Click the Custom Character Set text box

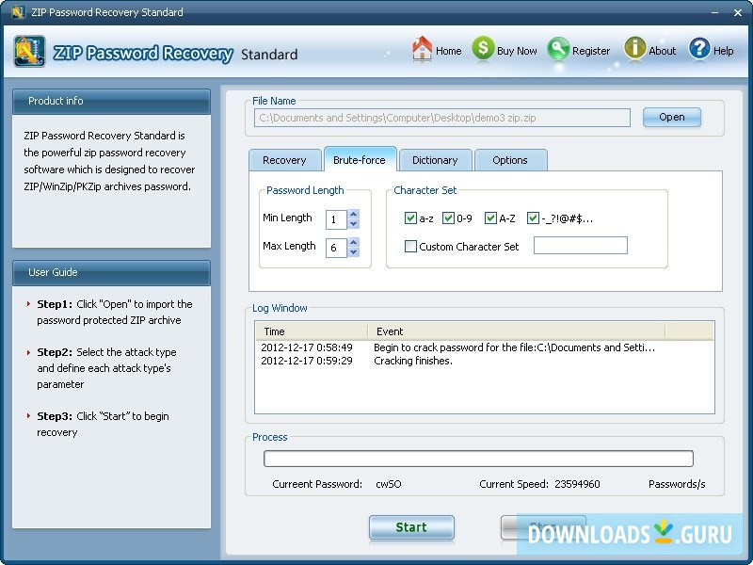coord(580,246)
